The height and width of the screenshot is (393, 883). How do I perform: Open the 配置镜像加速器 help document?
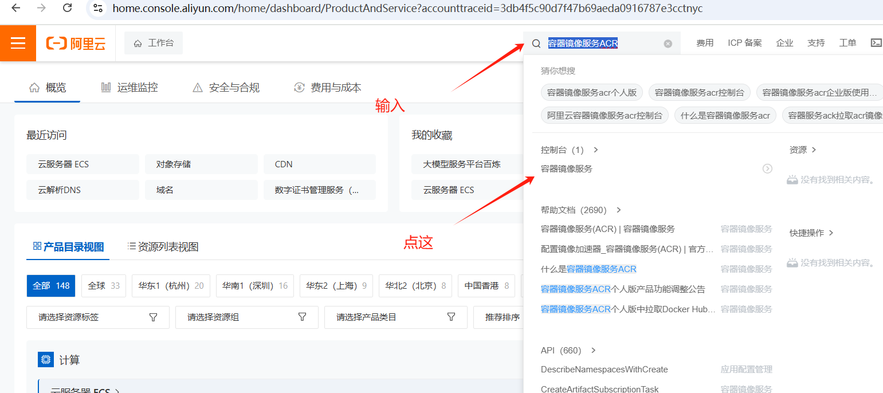tap(627, 249)
